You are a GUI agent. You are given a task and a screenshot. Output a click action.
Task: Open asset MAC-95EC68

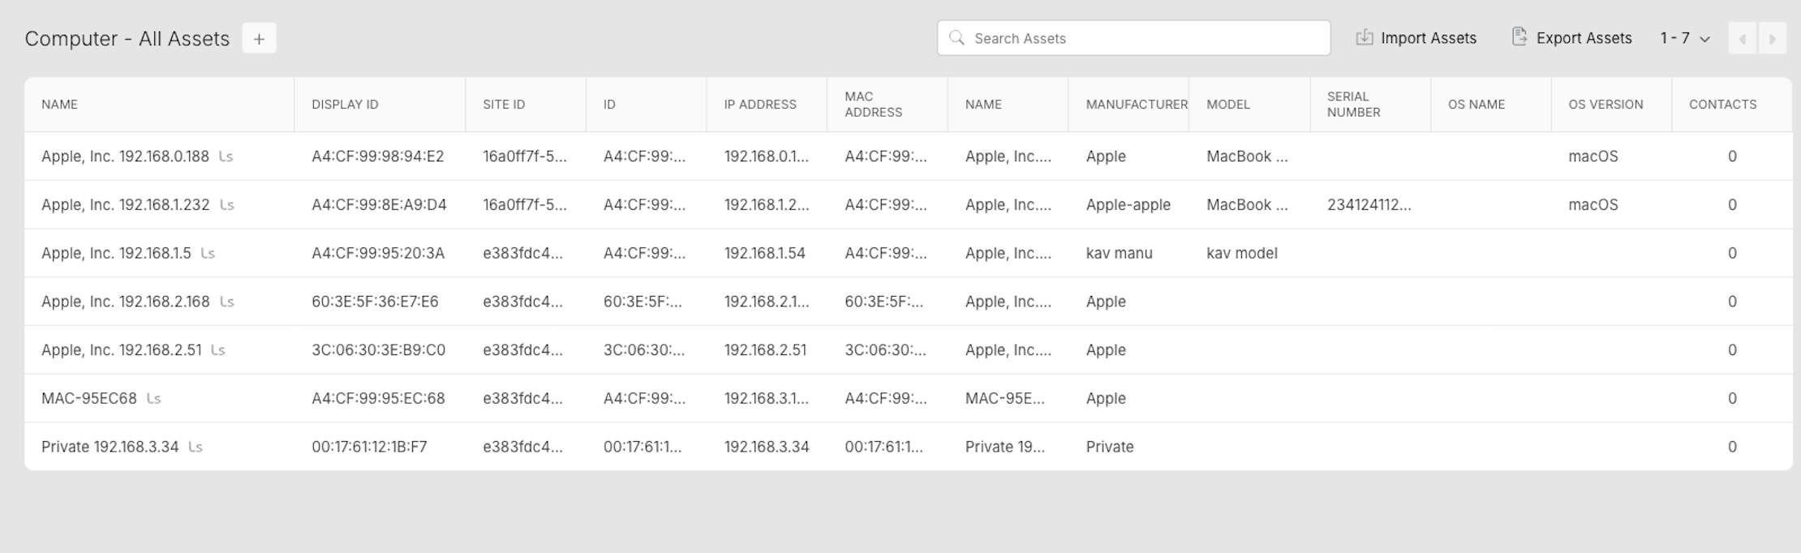click(x=89, y=398)
